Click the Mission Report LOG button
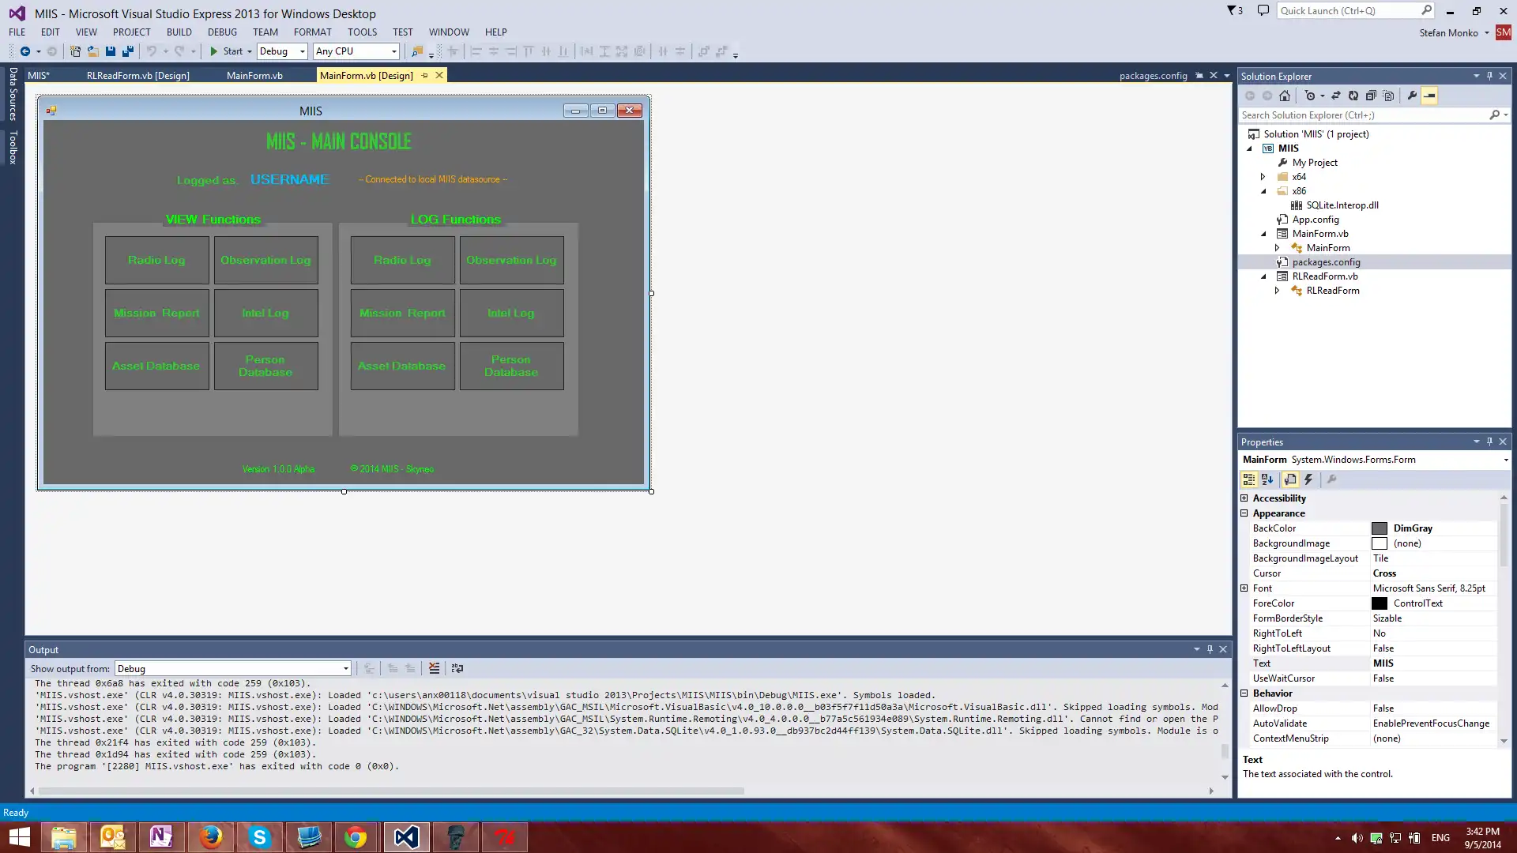This screenshot has width=1517, height=853. tap(401, 313)
